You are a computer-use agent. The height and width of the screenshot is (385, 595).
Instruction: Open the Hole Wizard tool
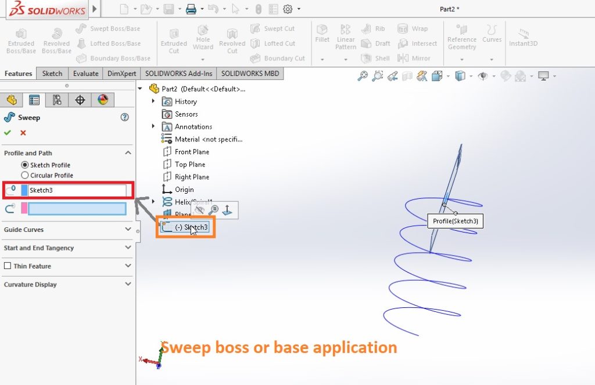(203, 38)
